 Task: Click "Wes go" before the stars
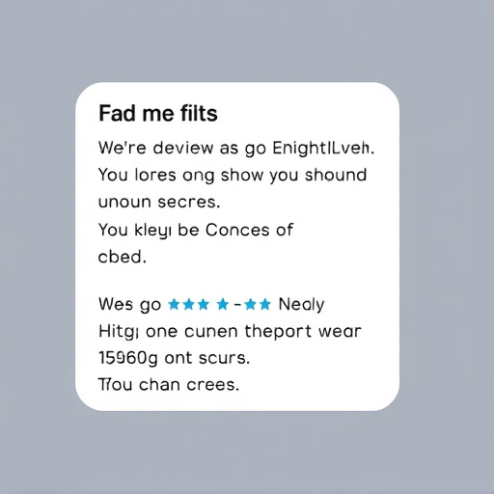129,305
